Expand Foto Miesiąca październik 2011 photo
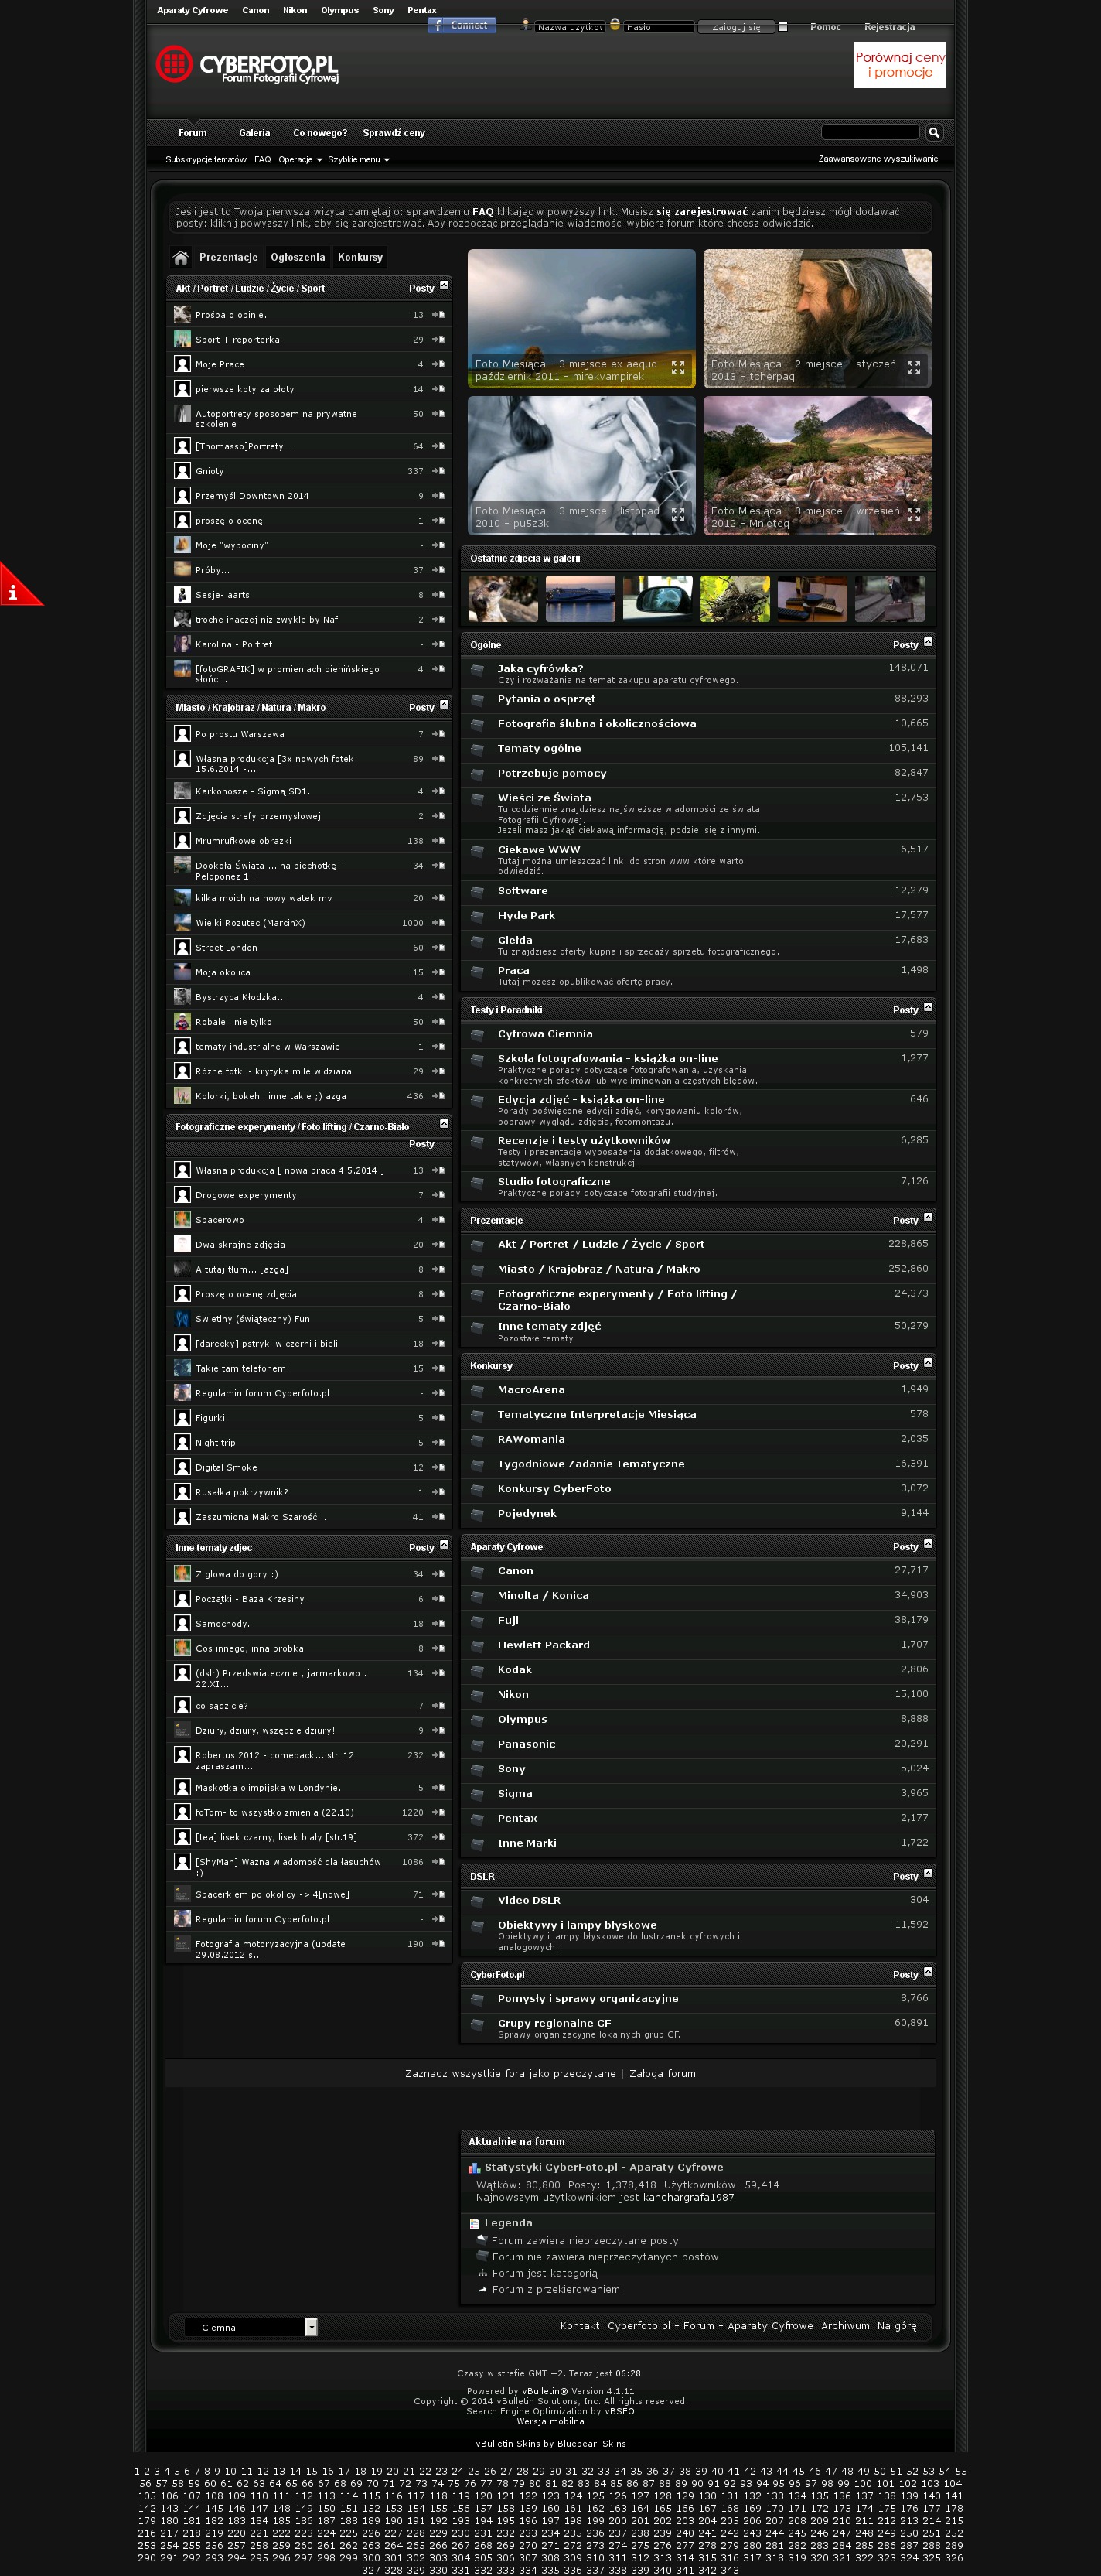 [x=677, y=367]
